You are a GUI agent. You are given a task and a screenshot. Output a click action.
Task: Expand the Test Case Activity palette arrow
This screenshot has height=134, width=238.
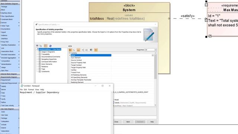click(x=19, y=105)
